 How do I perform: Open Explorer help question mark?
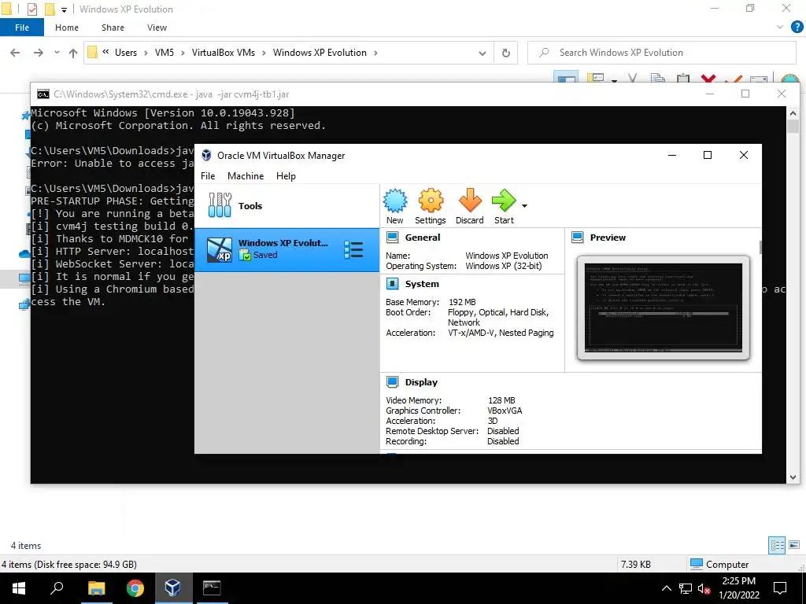[x=797, y=28]
